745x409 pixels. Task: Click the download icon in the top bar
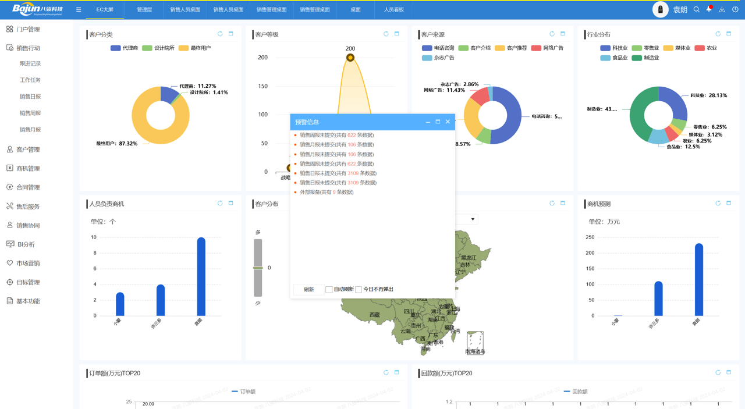(x=722, y=9)
